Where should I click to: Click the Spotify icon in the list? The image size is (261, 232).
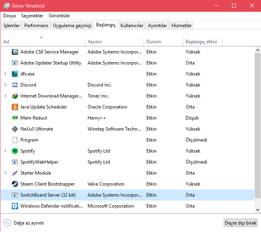pyautogui.click(x=15, y=151)
